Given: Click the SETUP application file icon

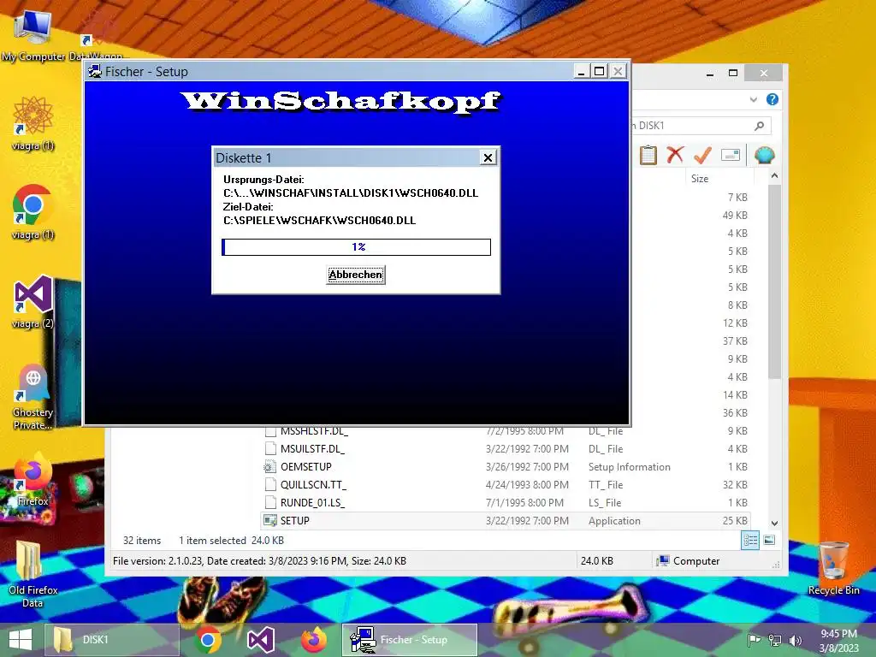Looking at the screenshot, I should [x=270, y=521].
